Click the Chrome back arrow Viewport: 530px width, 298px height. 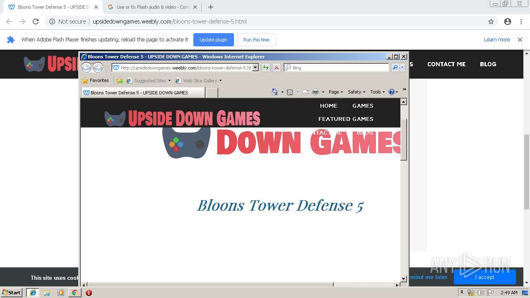coord(9,22)
